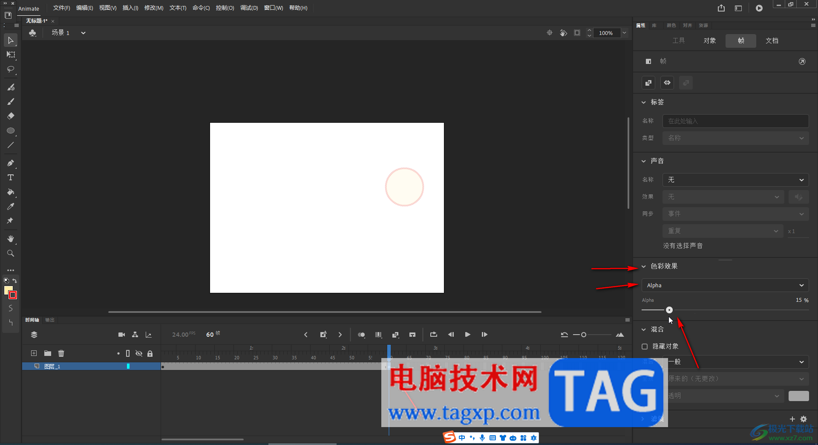Choose the Paint Bucket tool
This screenshot has height=445, width=818.
[x=11, y=192]
